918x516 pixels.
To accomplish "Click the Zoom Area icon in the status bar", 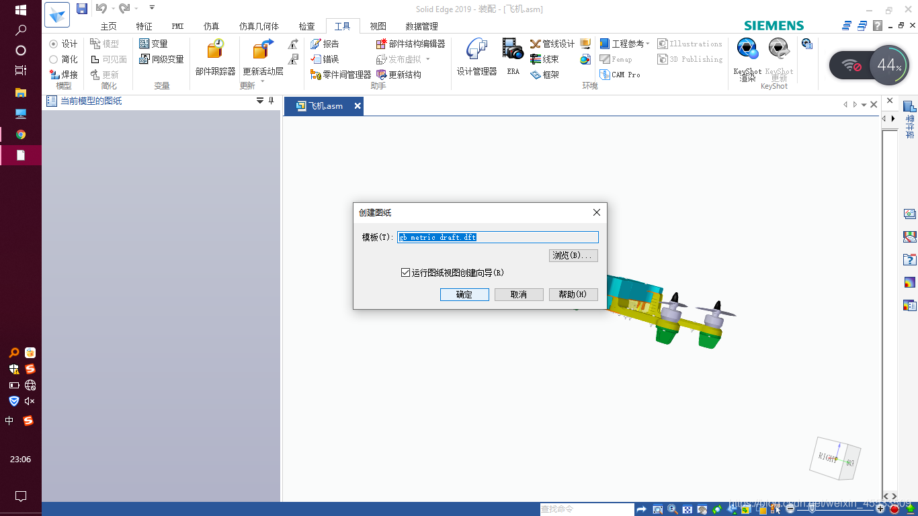I will click(658, 510).
